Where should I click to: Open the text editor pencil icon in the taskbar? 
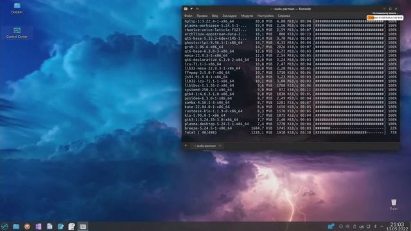click(x=60, y=227)
